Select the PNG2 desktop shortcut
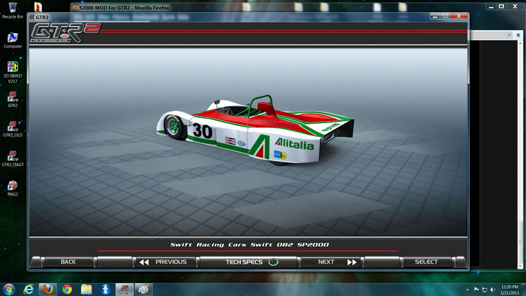526x296 pixels. (x=13, y=188)
